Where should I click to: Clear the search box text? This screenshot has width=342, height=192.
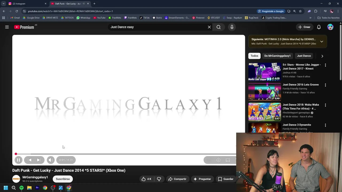(x=209, y=27)
